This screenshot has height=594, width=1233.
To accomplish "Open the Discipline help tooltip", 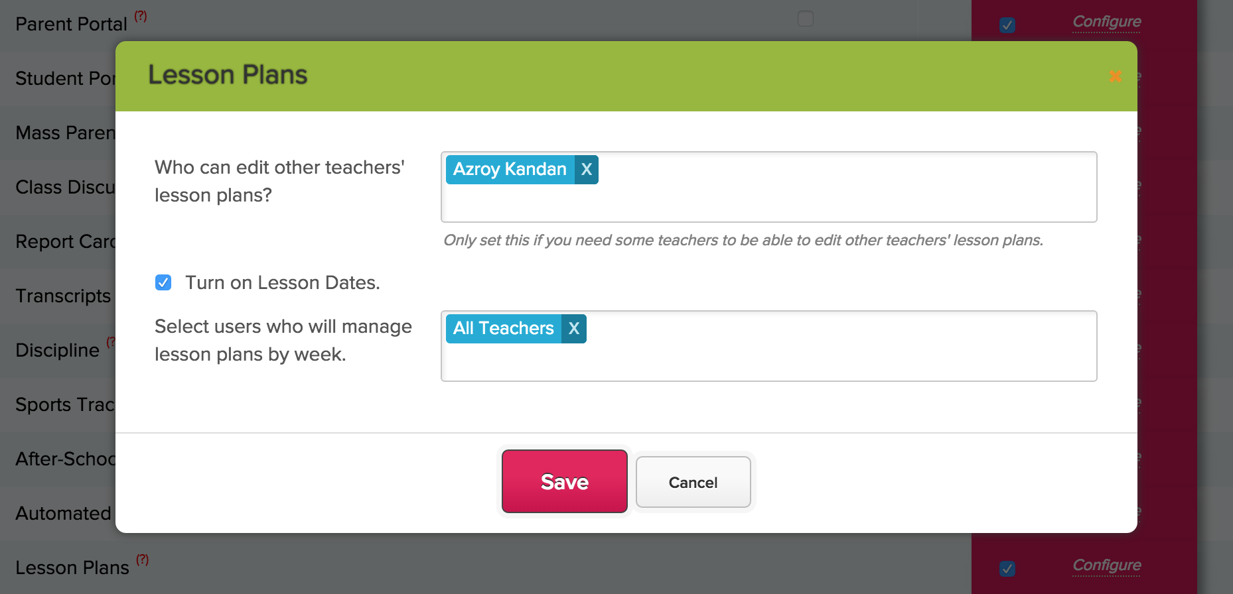I will [x=111, y=342].
